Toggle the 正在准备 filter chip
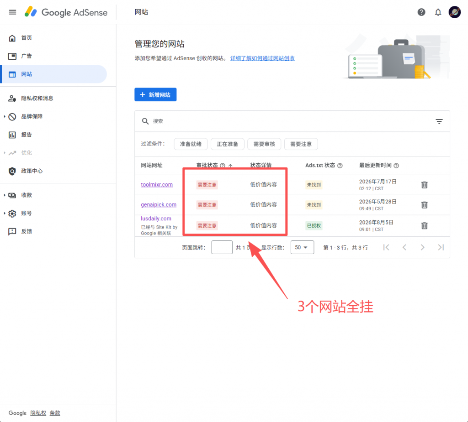The width and height of the screenshot is (468, 422). [228, 144]
